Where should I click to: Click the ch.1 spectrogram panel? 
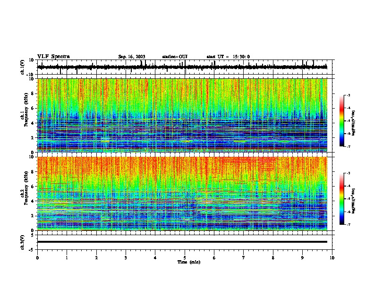coord(182,115)
